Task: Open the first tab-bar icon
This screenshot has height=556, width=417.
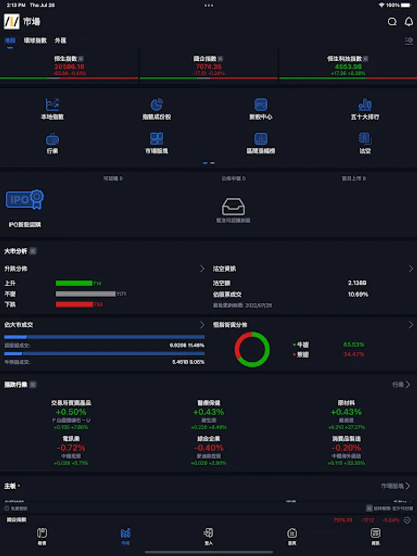Action: coord(42,533)
